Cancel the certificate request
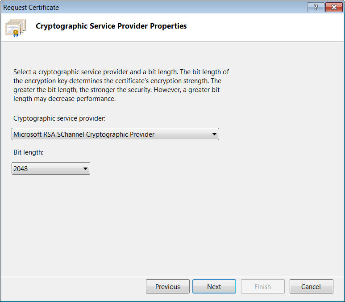The width and height of the screenshot is (345, 302). coord(311,287)
